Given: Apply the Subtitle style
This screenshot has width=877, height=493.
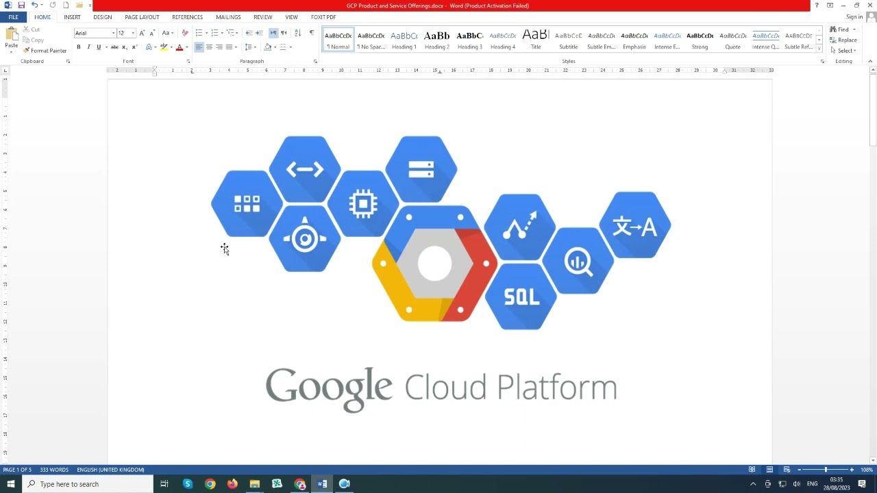Looking at the screenshot, I should pyautogui.click(x=569, y=40).
